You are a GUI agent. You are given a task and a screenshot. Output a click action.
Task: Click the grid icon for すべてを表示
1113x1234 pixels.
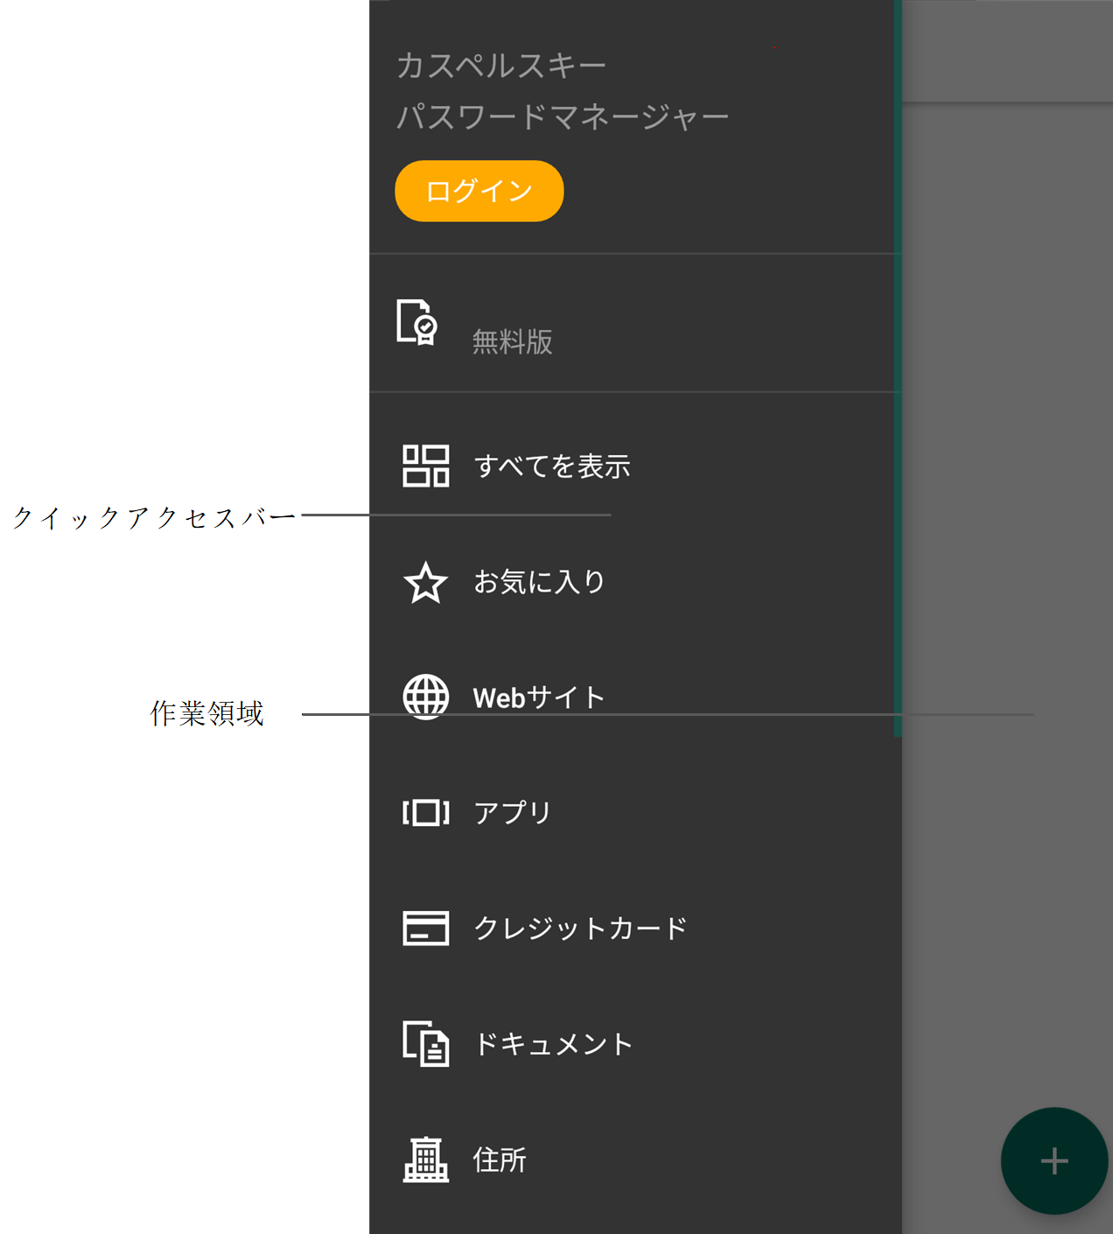click(425, 466)
